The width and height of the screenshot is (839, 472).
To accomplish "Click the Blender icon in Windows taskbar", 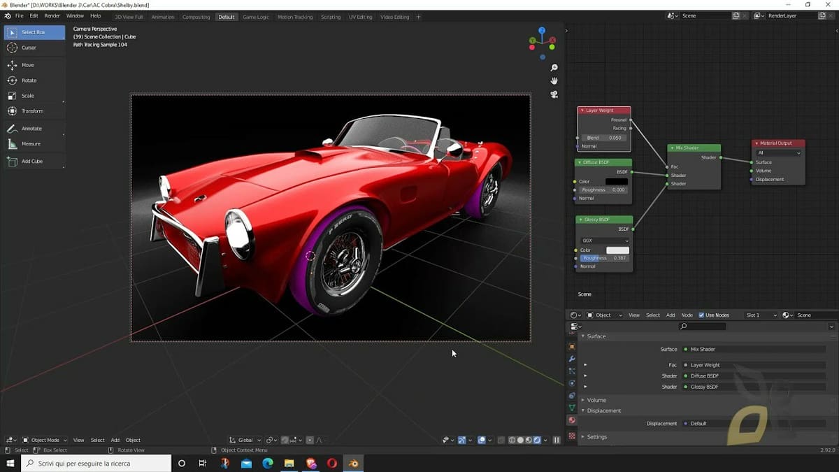I will tap(354, 463).
